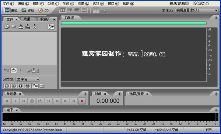Click the Pause transport button
Viewport: 221px width, 134px height.
point(24,101)
